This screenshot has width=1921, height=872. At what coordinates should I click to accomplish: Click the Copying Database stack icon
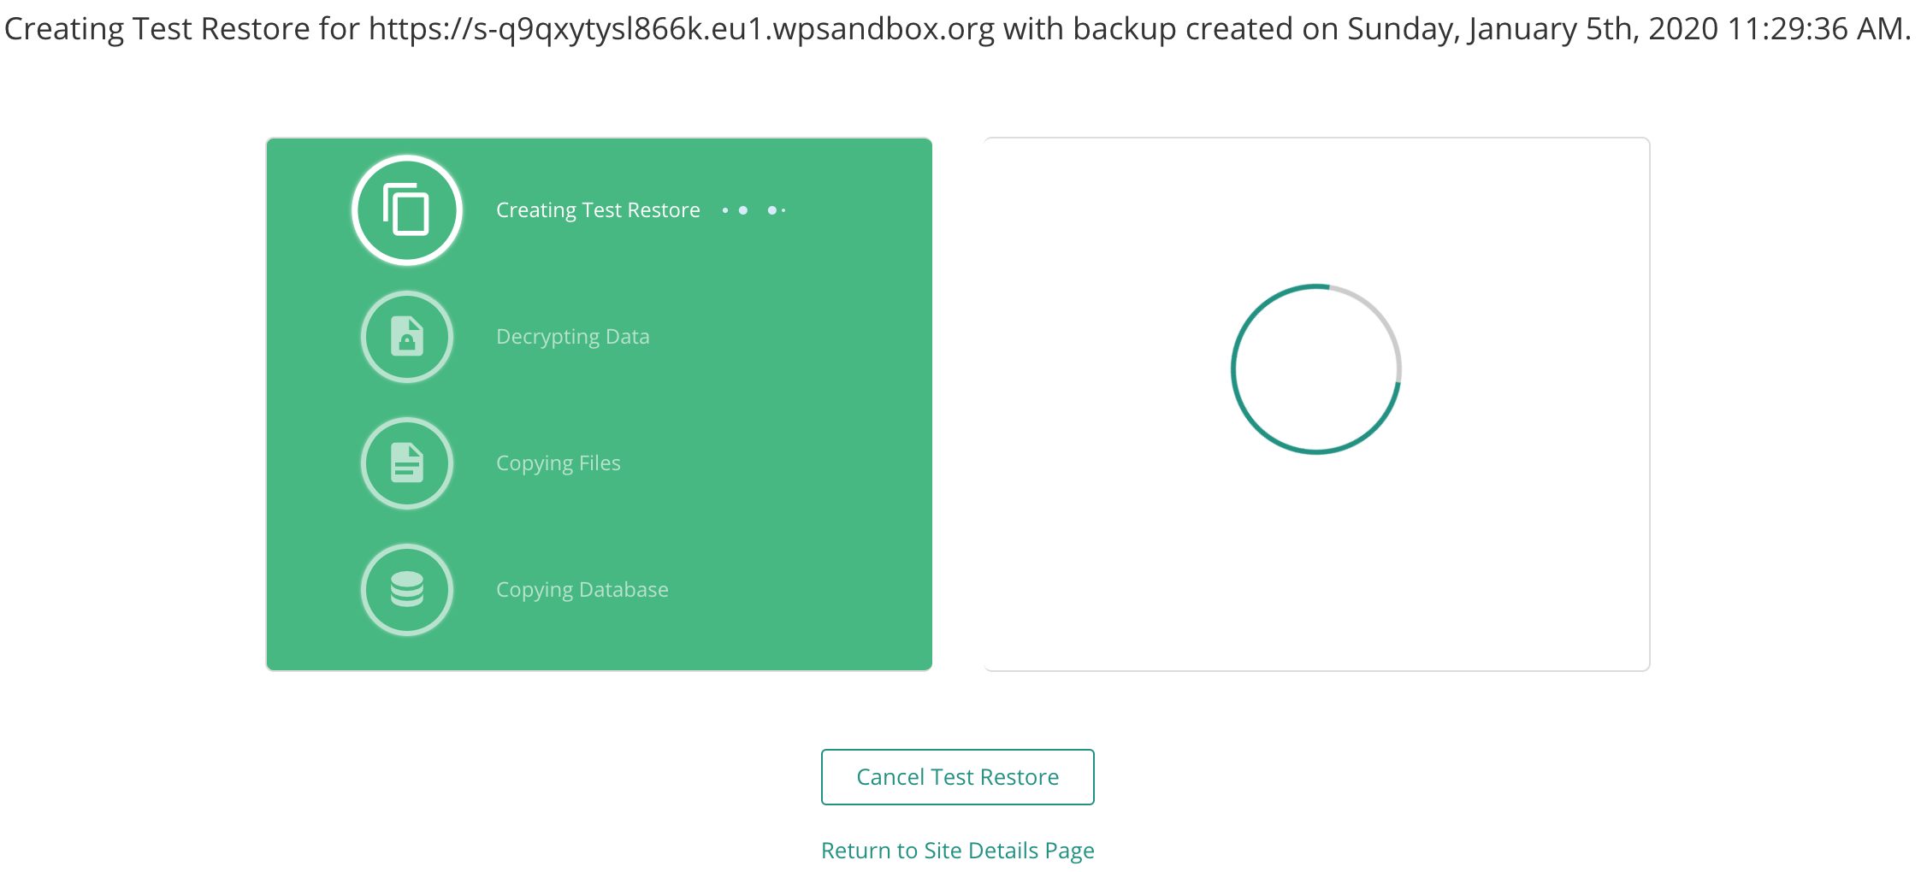pyautogui.click(x=407, y=590)
